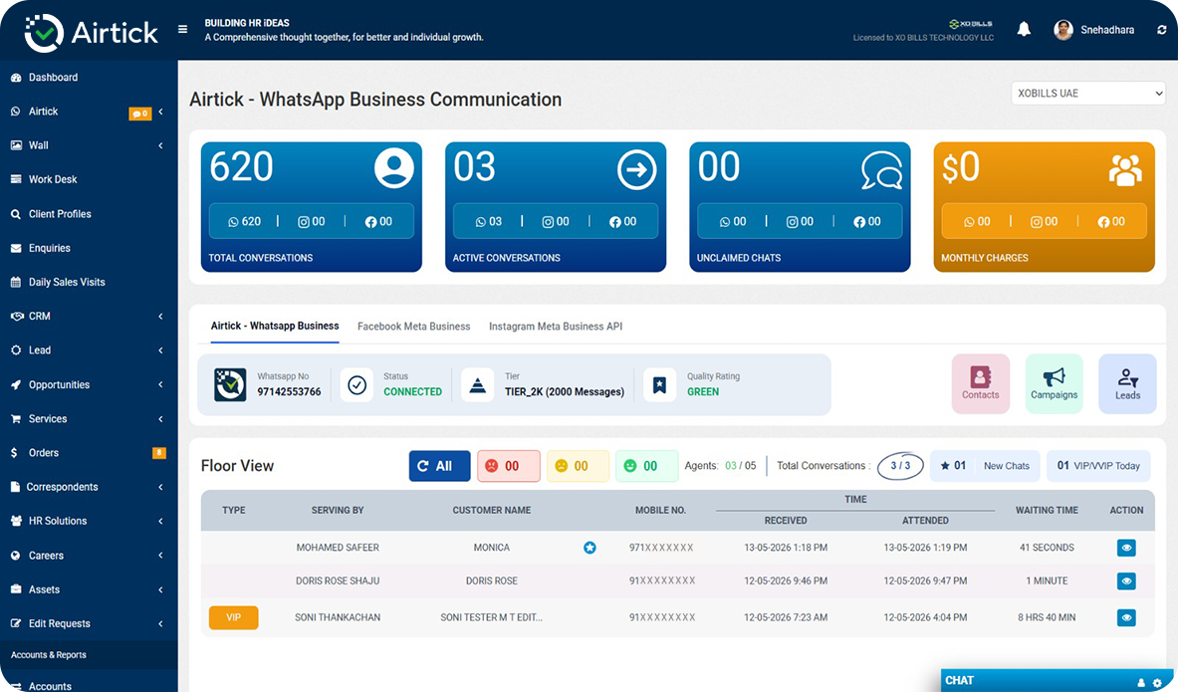Click the Airtick logo
Viewport: 1178px width, 692px height.
tap(91, 32)
